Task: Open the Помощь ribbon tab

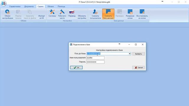Action: coord(61,6)
